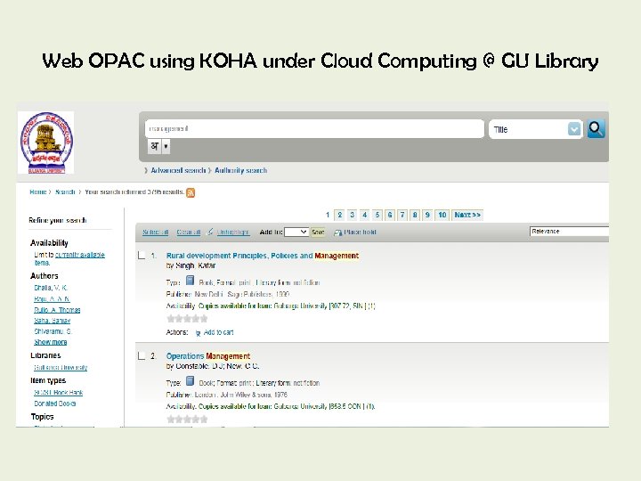Open the Add to dropdown
Image resolution: width=641 pixels, height=481 pixels.
(296, 232)
